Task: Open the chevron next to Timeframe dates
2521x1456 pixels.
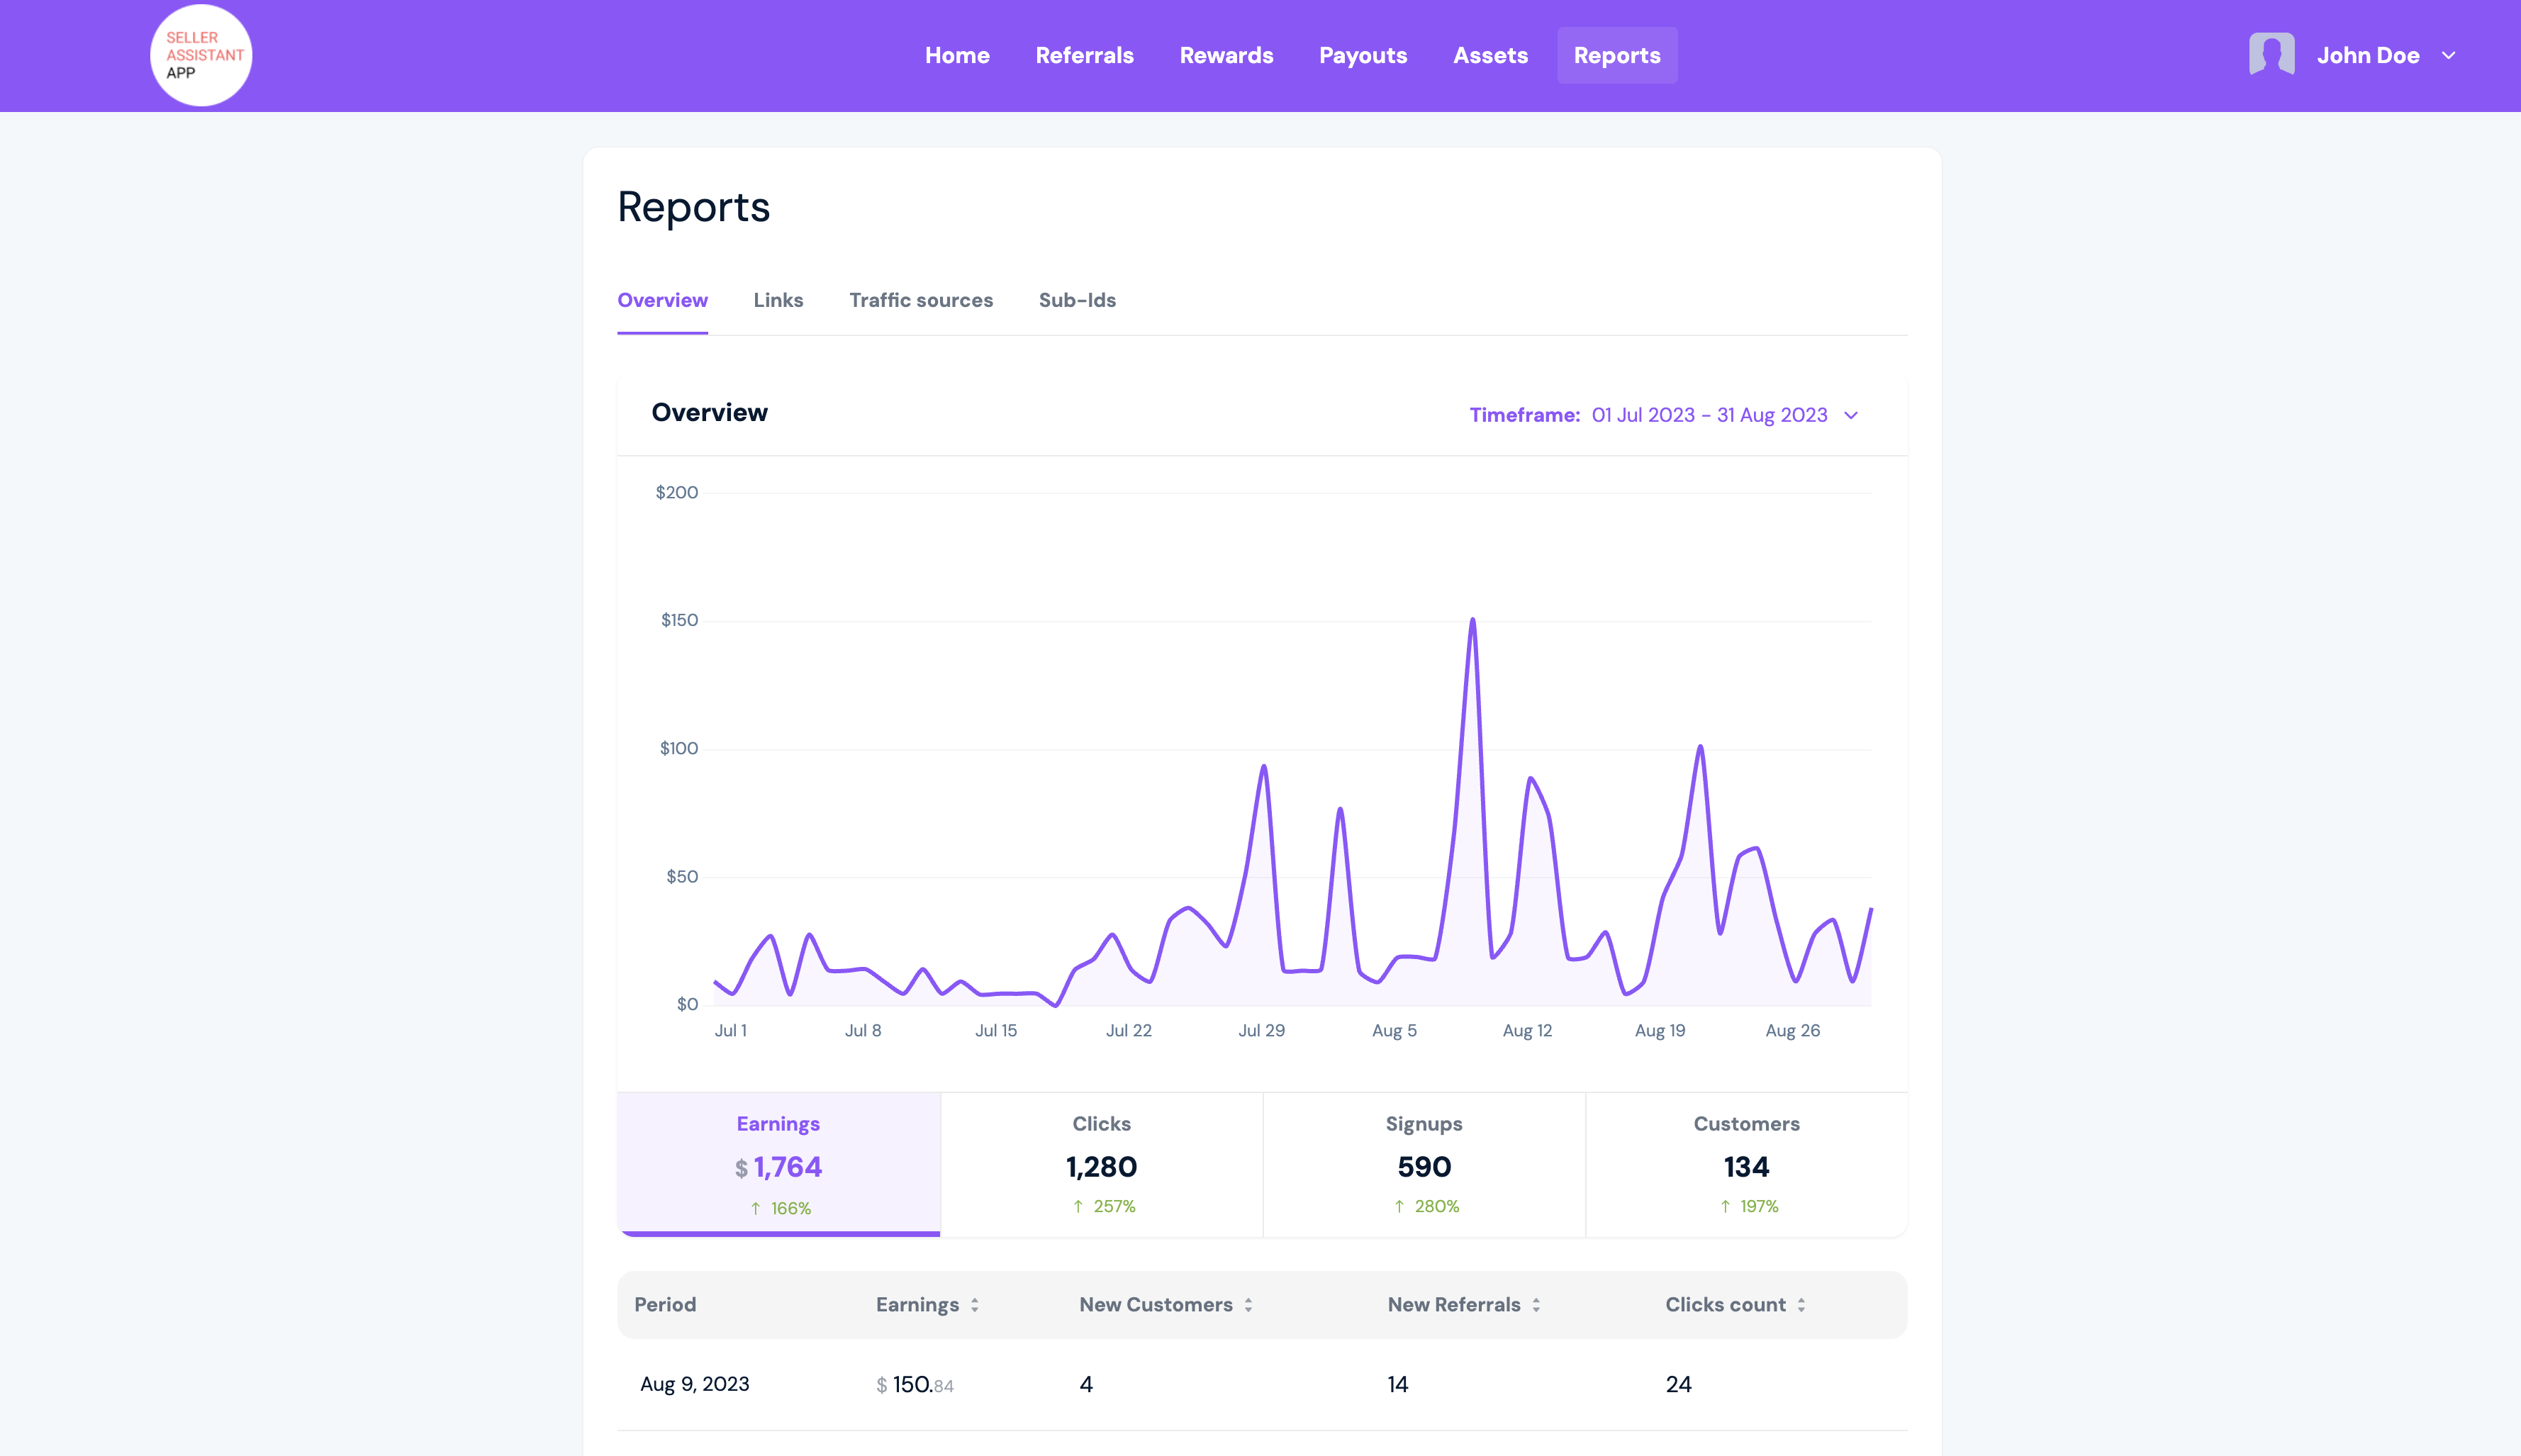Action: tap(1851, 415)
